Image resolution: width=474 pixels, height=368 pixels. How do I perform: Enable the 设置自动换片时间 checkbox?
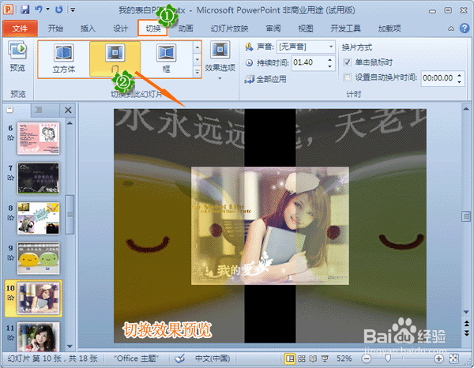pos(348,77)
